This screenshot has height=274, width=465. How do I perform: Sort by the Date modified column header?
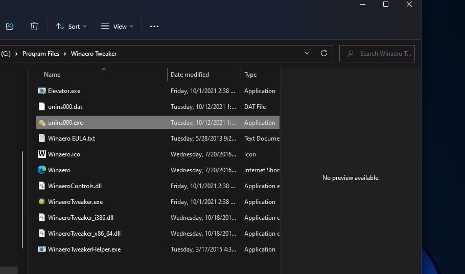190,75
